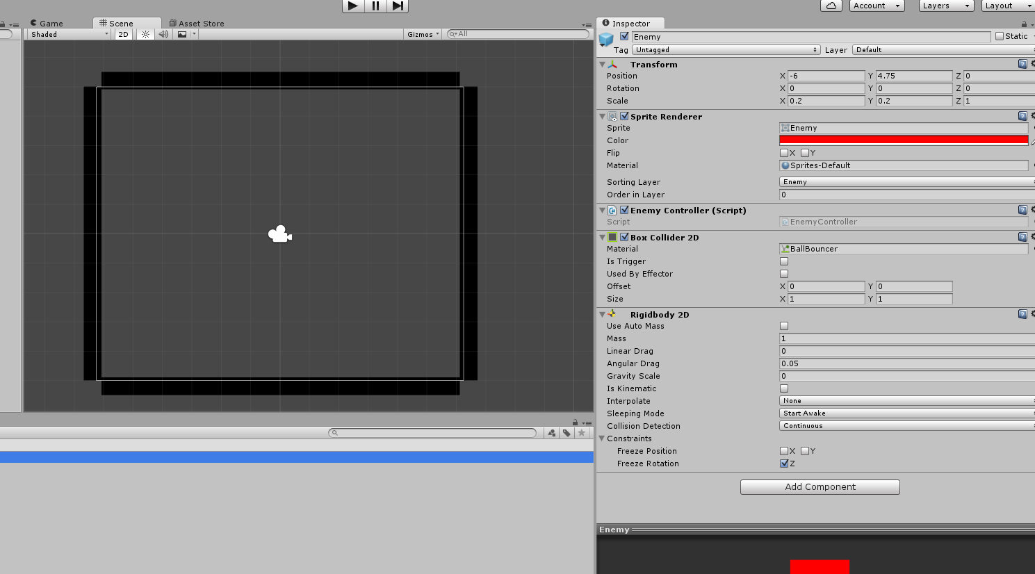Switch to the Asset Store tab
This screenshot has width=1035, height=574.
[x=197, y=23]
